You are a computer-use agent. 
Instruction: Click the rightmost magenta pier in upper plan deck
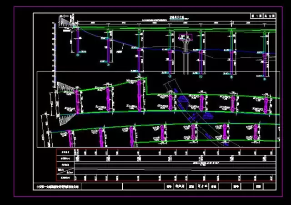tap(265, 103)
